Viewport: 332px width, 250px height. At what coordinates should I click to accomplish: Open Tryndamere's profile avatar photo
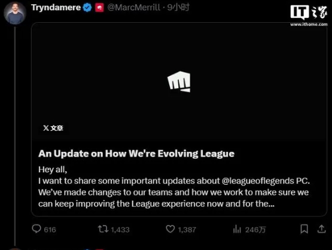(15, 13)
